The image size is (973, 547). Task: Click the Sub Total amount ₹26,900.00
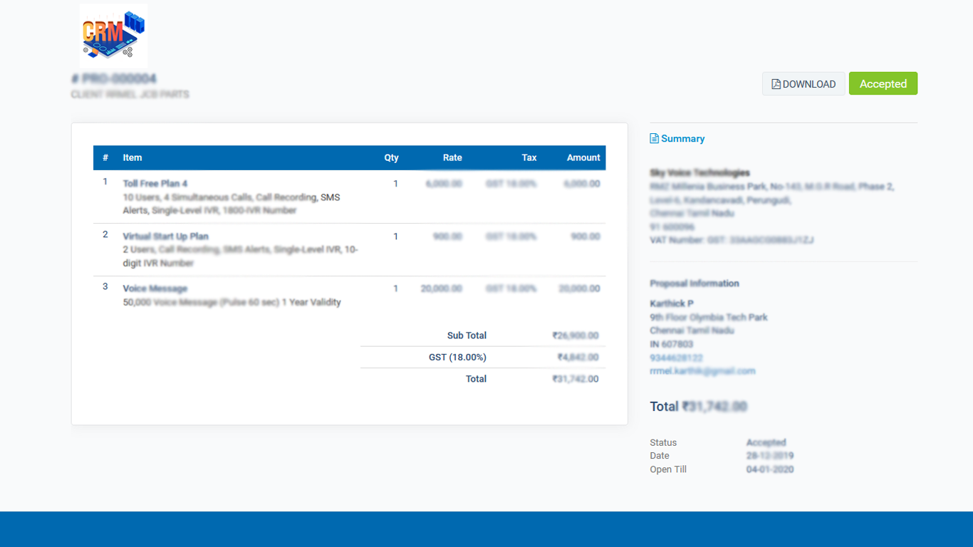(575, 335)
